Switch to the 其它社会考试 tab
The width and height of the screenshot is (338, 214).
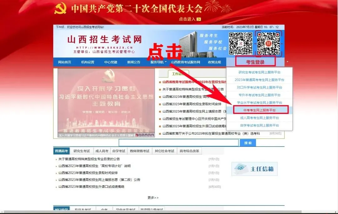click(165, 151)
